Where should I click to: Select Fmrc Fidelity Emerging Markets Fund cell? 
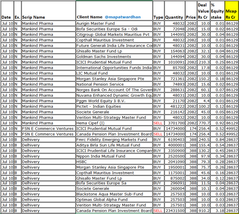pos(114,140)
